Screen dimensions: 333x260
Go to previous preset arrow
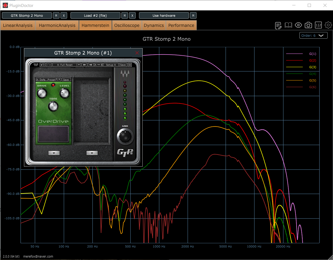tap(84, 65)
